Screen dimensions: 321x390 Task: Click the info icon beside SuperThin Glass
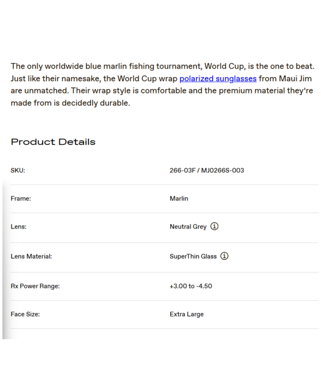pyautogui.click(x=224, y=256)
